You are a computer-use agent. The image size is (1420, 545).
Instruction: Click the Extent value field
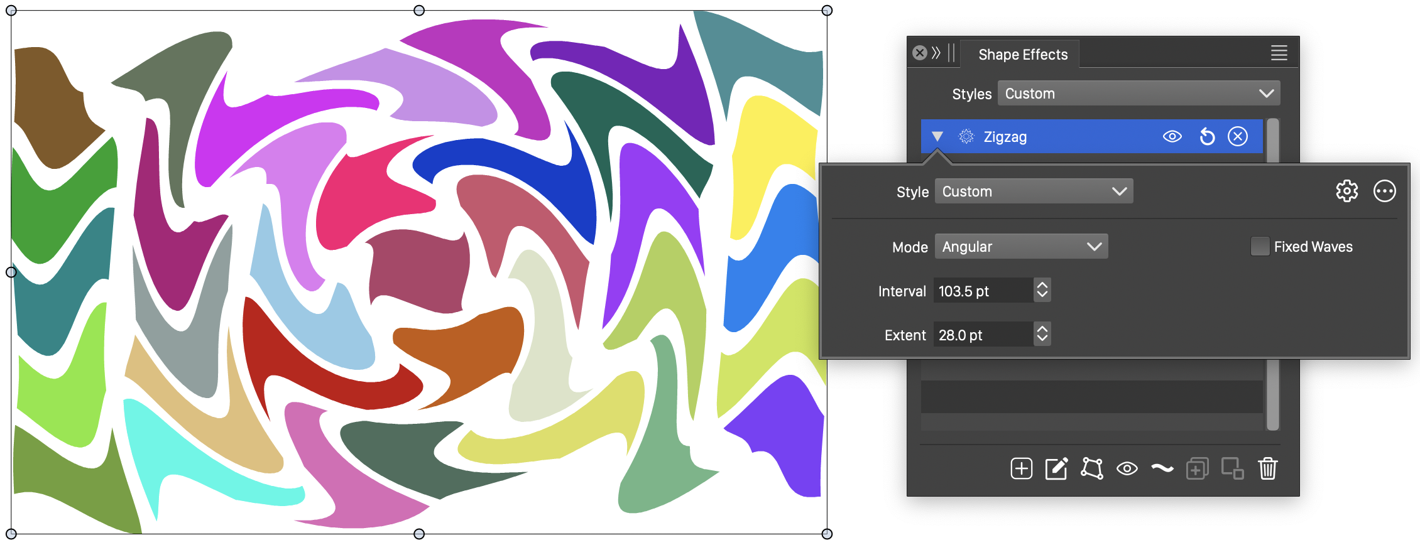[x=983, y=335]
